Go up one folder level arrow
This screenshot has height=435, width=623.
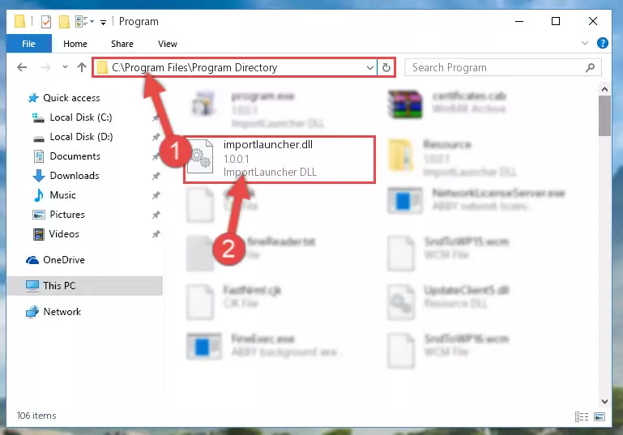[x=82, y=67]
